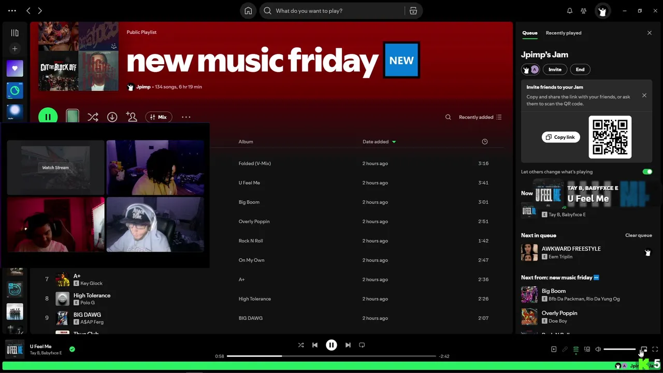Image resolution: width=663 pixels, height=373 pixels.
Task: Switch to Recently played tab
Action: pos(564,33)
